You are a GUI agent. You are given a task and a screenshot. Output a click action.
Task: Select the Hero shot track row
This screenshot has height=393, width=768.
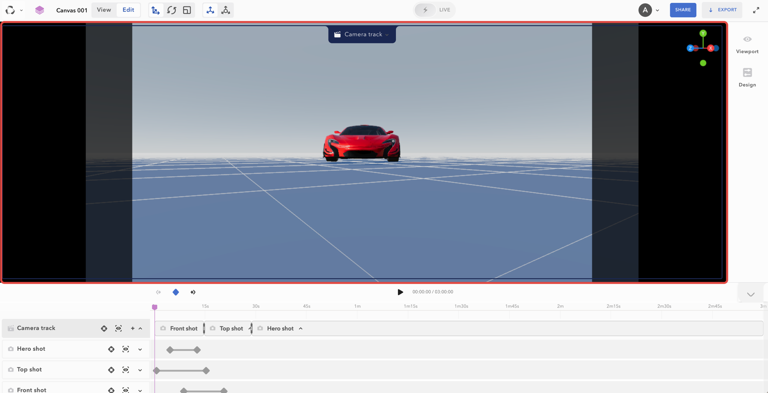point(76,349)
